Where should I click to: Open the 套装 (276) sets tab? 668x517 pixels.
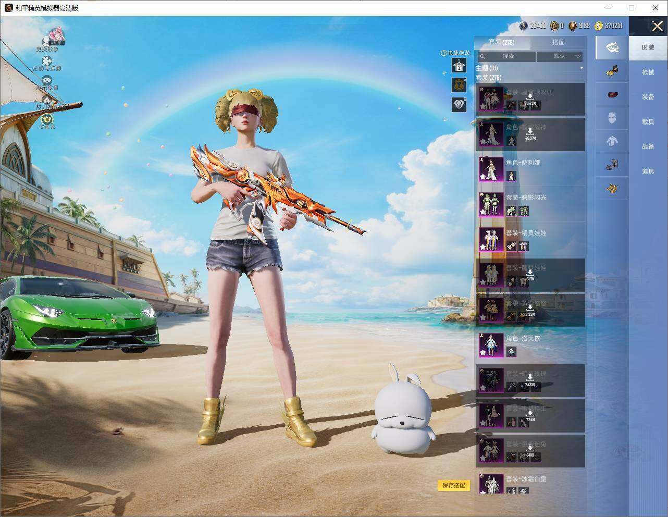click(502, 42)
